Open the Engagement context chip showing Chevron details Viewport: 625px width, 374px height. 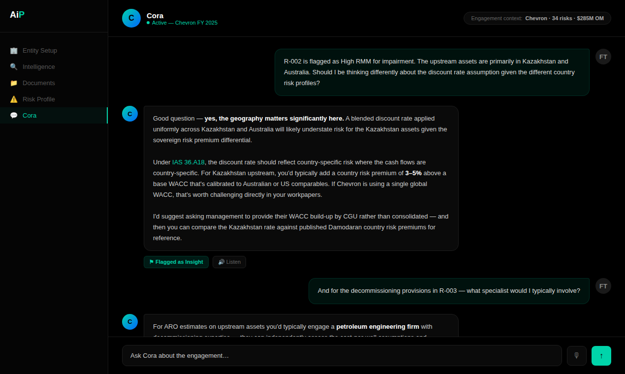[x=537, y=18]
